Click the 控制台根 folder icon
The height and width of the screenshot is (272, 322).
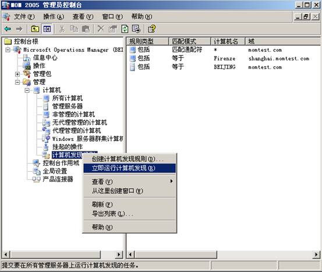(8, 41)
